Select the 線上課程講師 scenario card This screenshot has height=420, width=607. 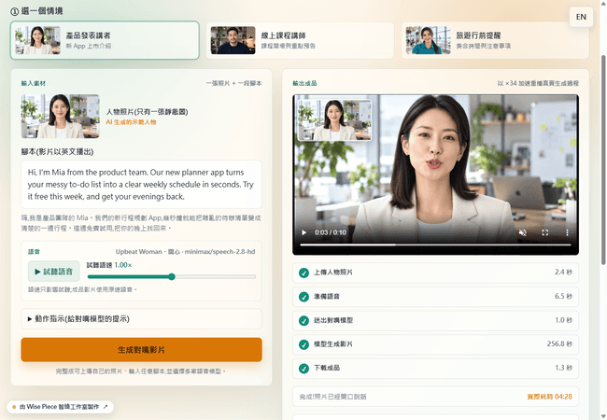(300, 40)
